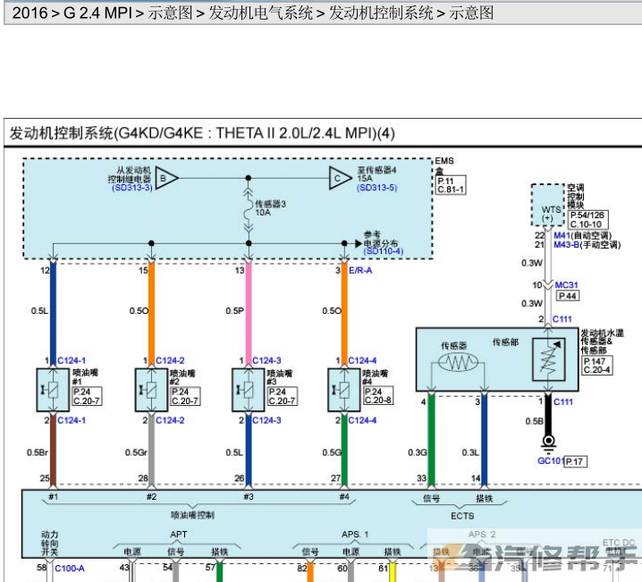Click the WTS air conditioning module box

[548, 206]
